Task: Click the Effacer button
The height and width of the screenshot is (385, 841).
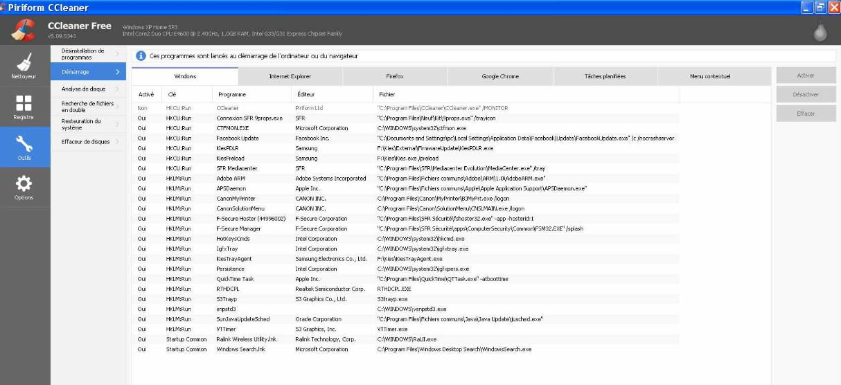Action: click(x=806, y=113)
